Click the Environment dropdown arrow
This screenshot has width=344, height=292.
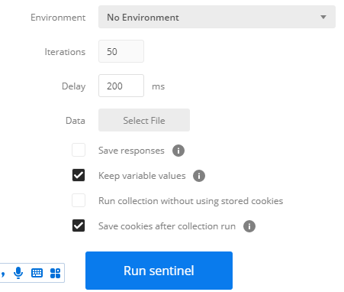(x=323, y=17)
